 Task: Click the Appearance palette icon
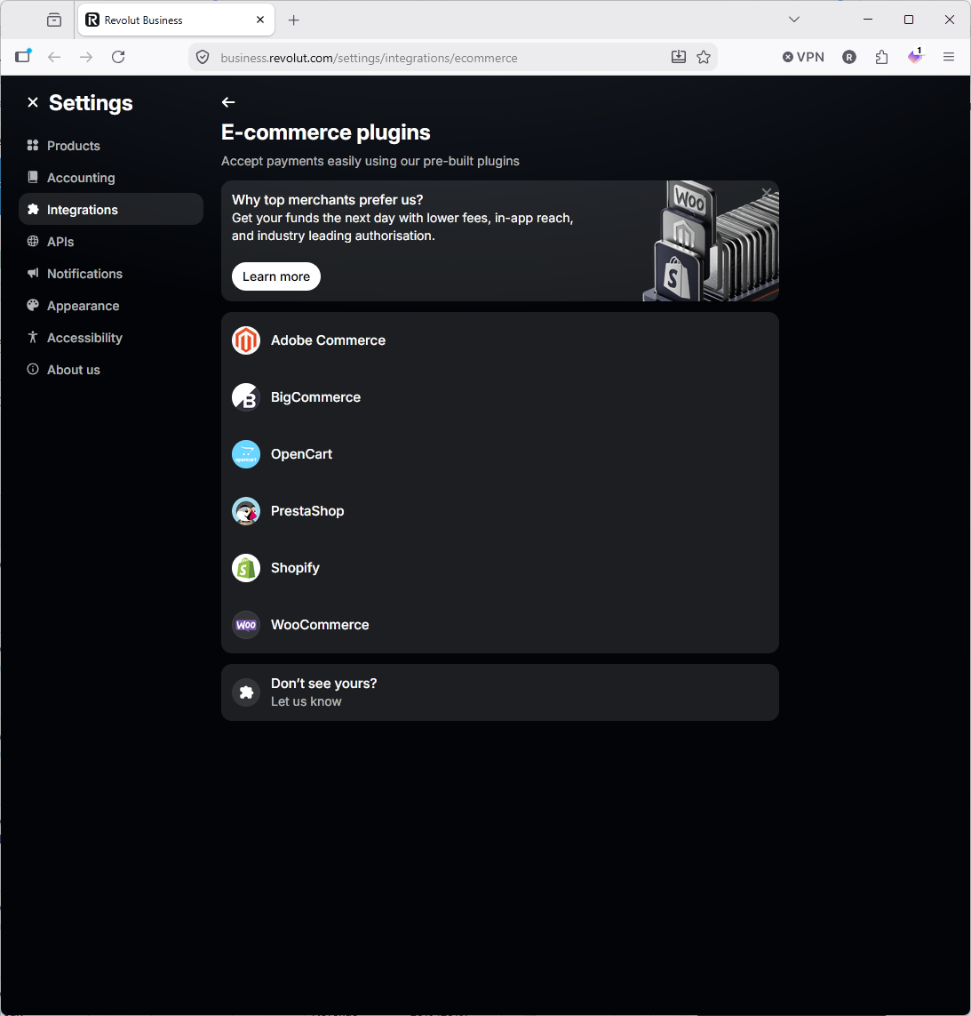[x=32, y=305]
